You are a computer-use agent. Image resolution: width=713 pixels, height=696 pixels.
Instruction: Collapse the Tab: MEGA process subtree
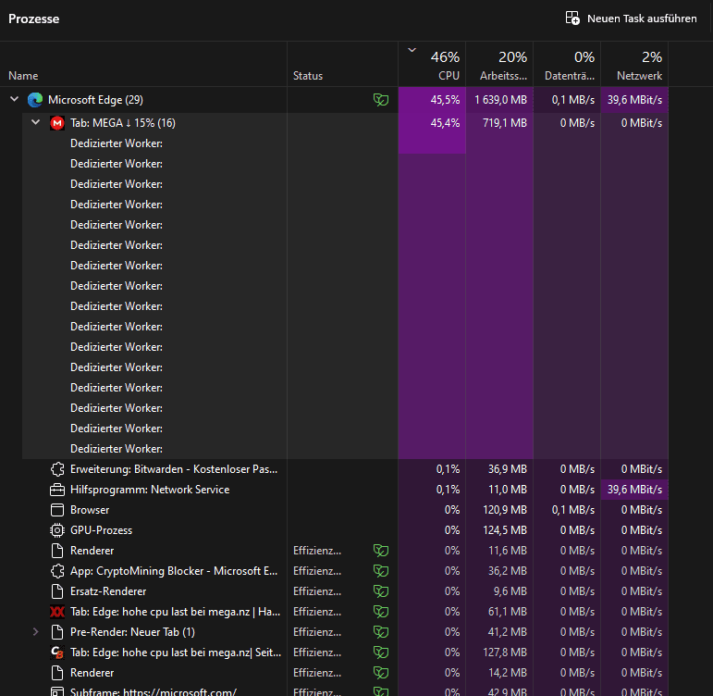[35, 122]
